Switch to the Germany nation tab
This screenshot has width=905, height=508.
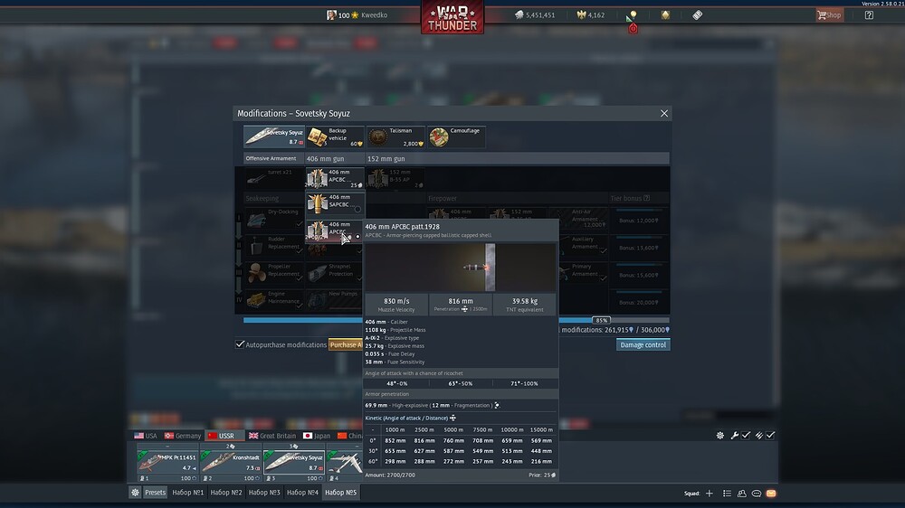coord(183,436)
